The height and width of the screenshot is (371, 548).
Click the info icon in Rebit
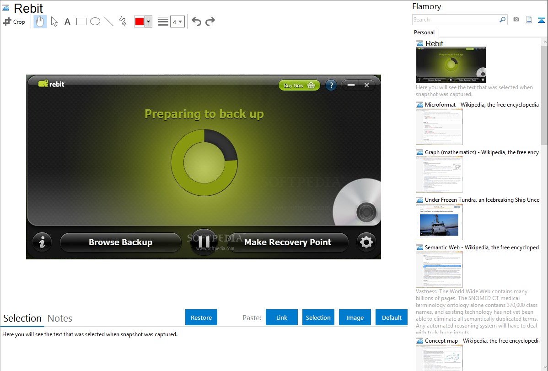tap(42, 242)
